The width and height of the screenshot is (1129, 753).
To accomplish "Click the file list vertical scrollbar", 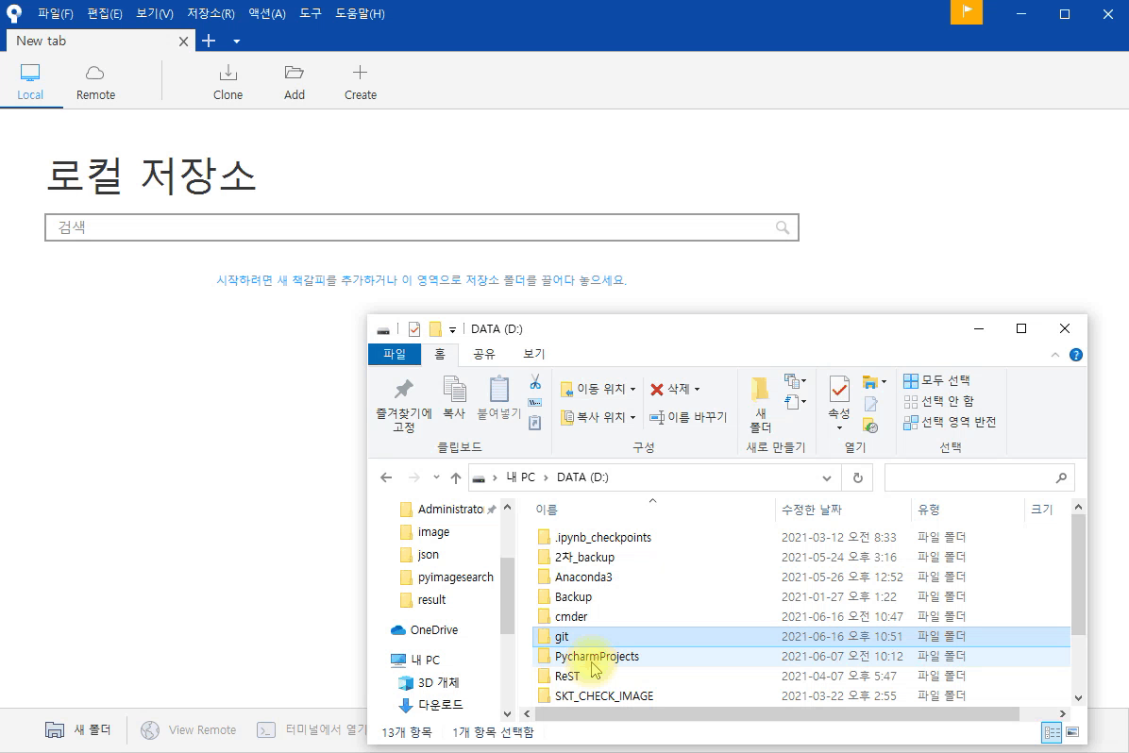I will [1078, 576].
